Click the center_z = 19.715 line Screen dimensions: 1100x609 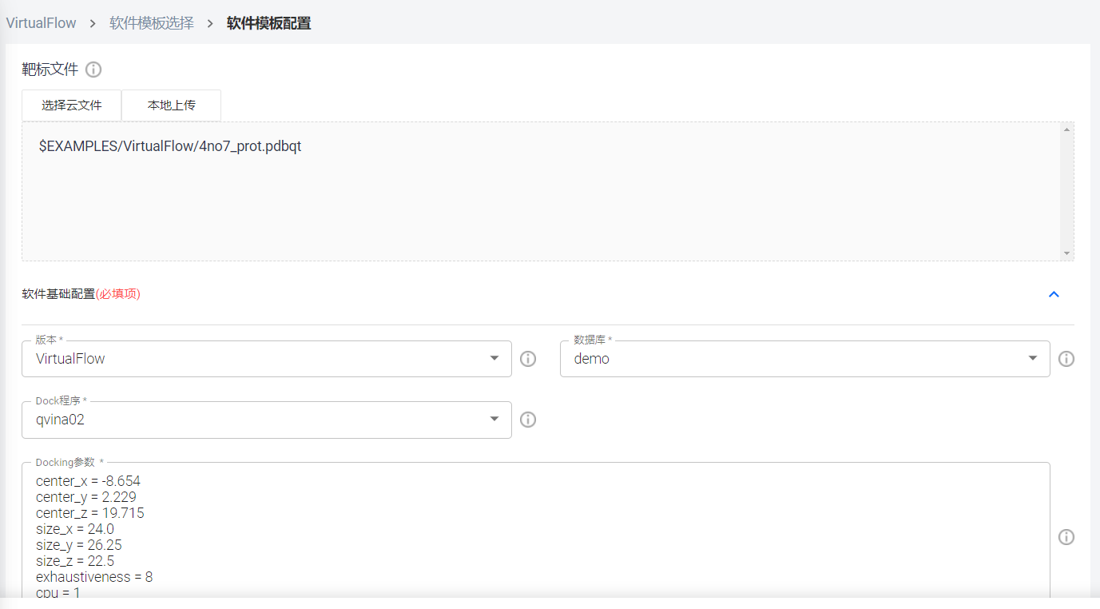pos(90,513)
